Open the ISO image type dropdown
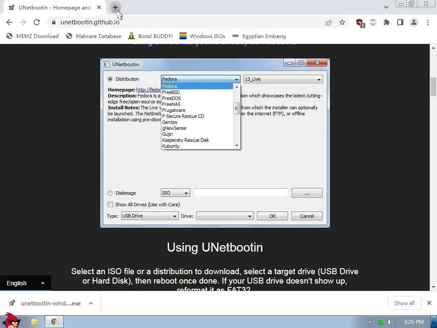Screen dimensions: 437x328 click(175, 193)
